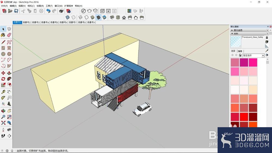Pick the pink Eraser tool

click(x=9, y=35)
